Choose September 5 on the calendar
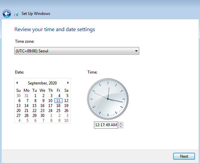The image size is (200, 164). tap(67, 96)
